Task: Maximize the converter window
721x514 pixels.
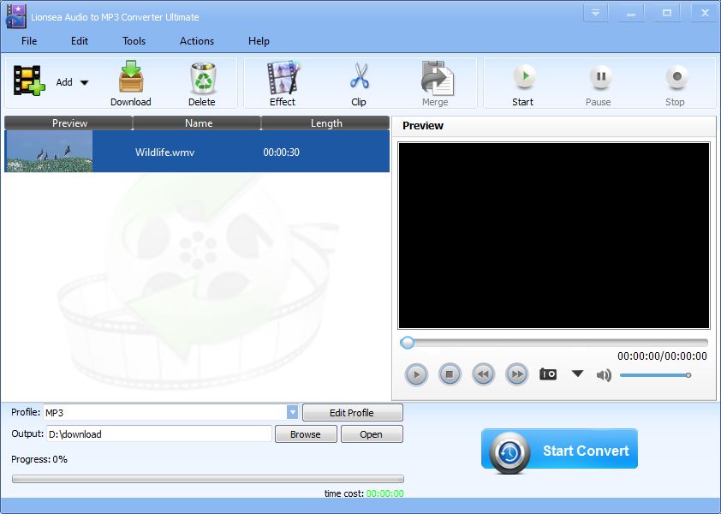Action: pos(667,13)
